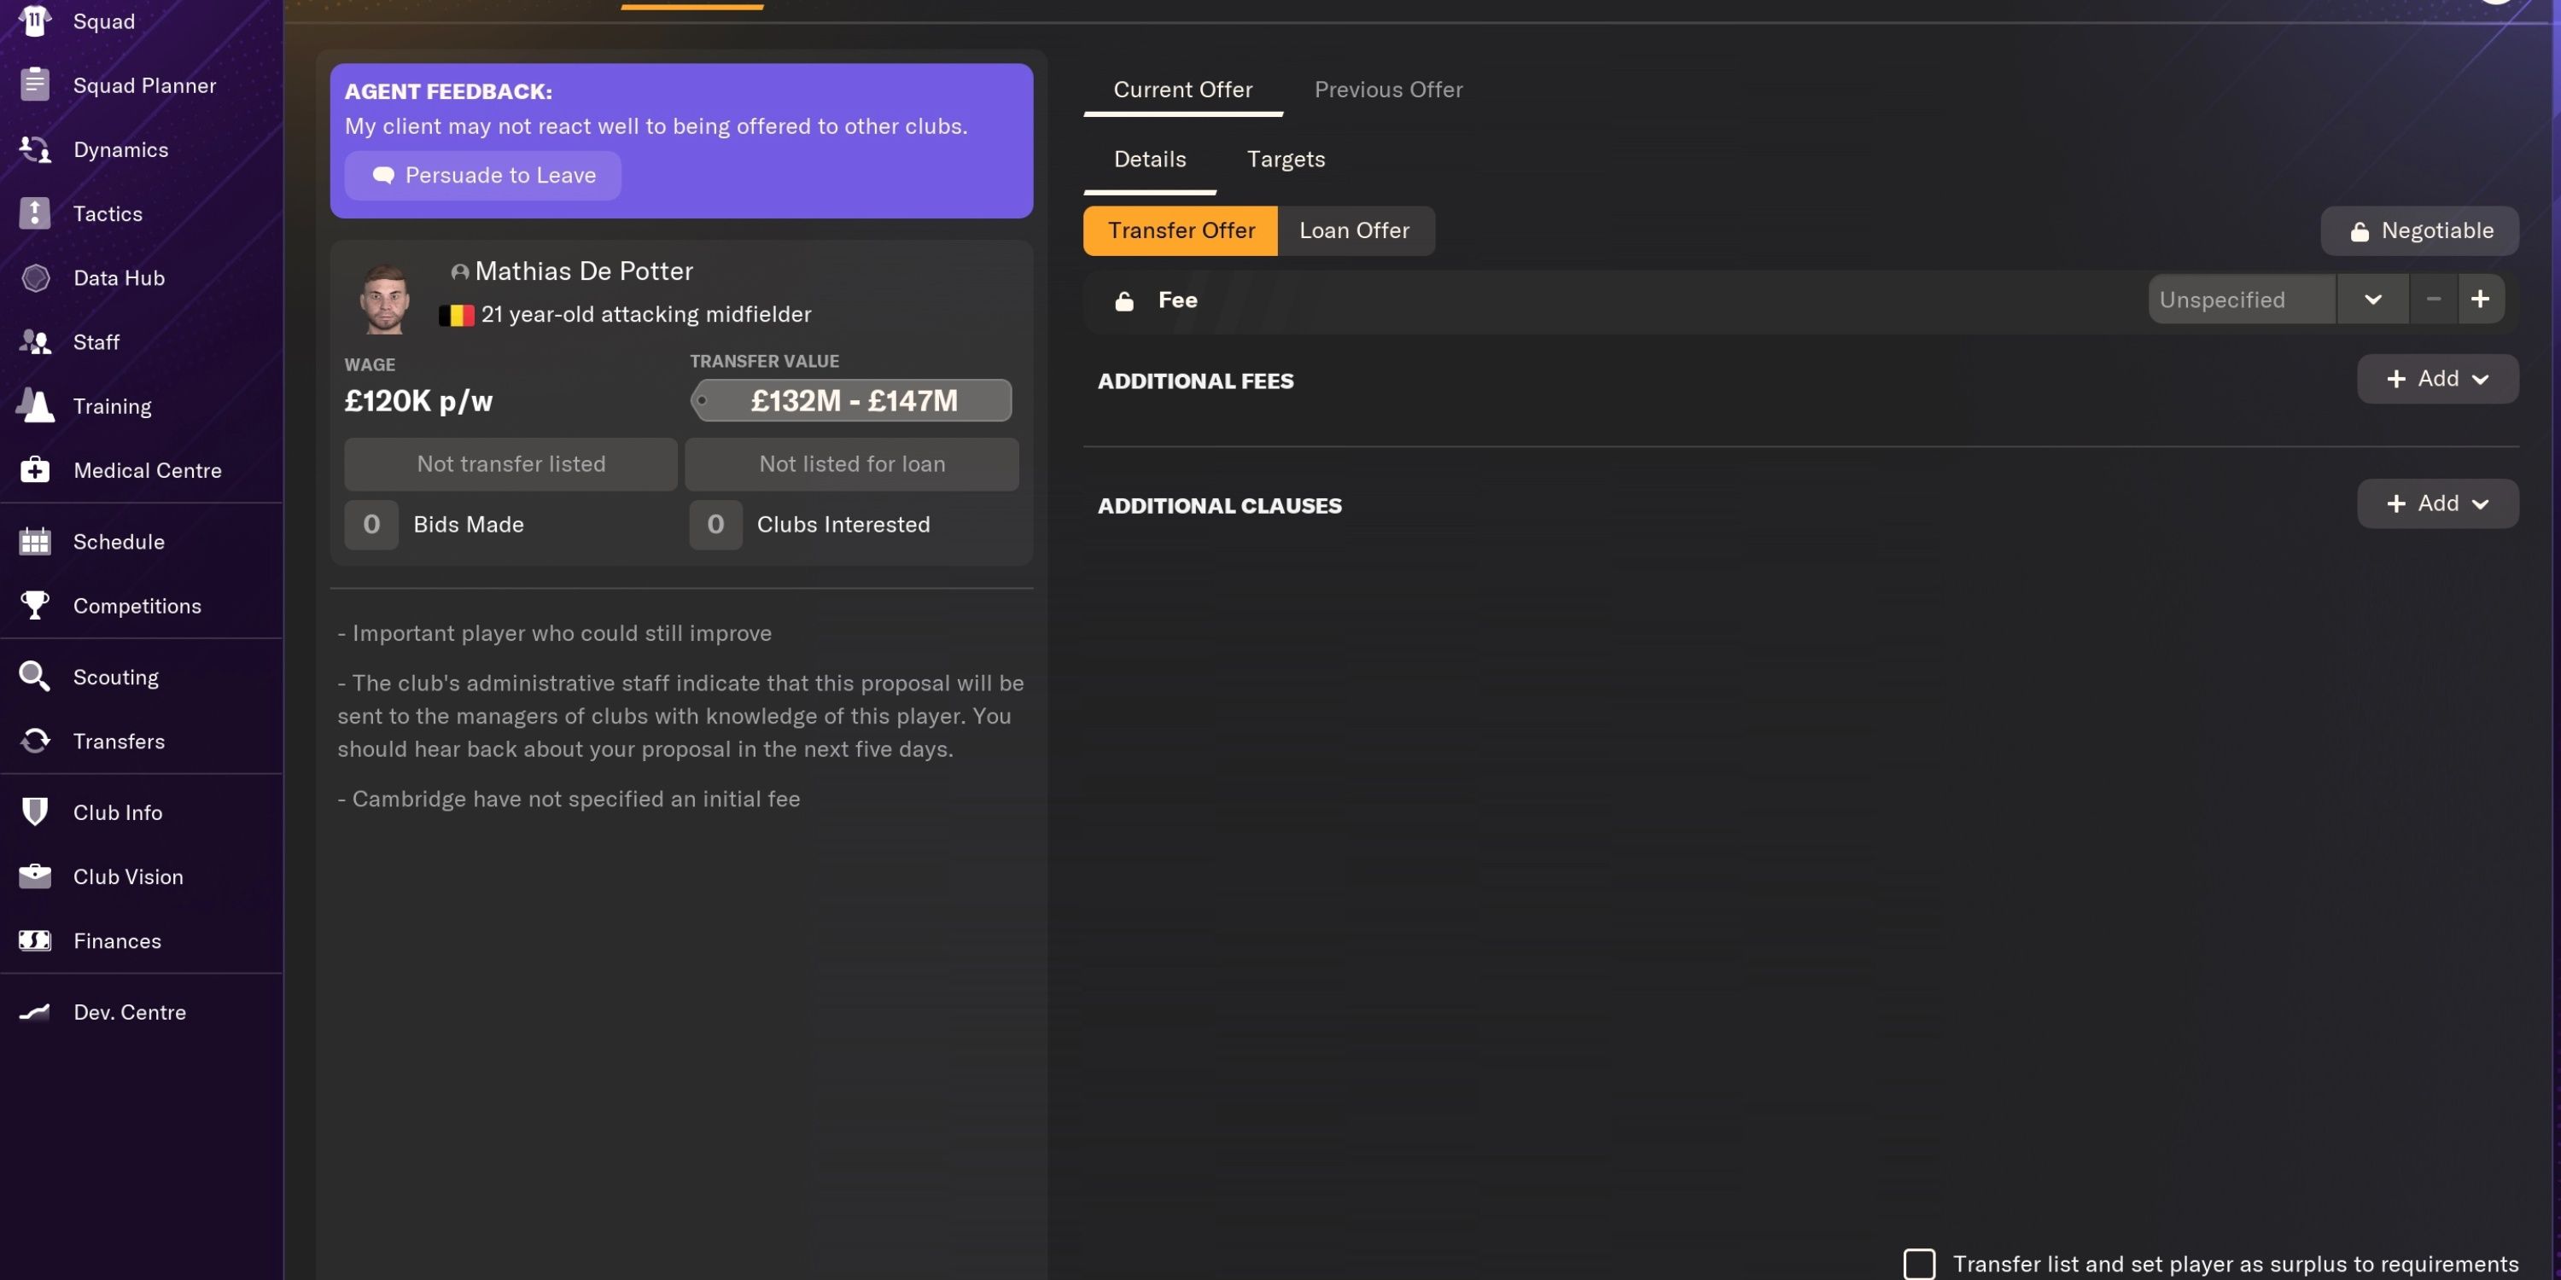Increase the fee with the plus stepper

(x=2480, y=298)
